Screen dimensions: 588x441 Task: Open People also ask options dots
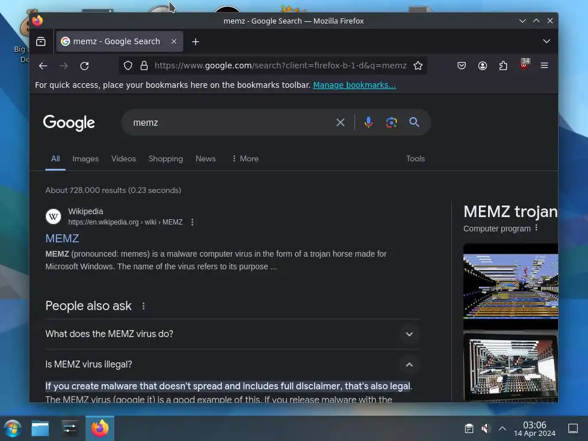point(144,307)
